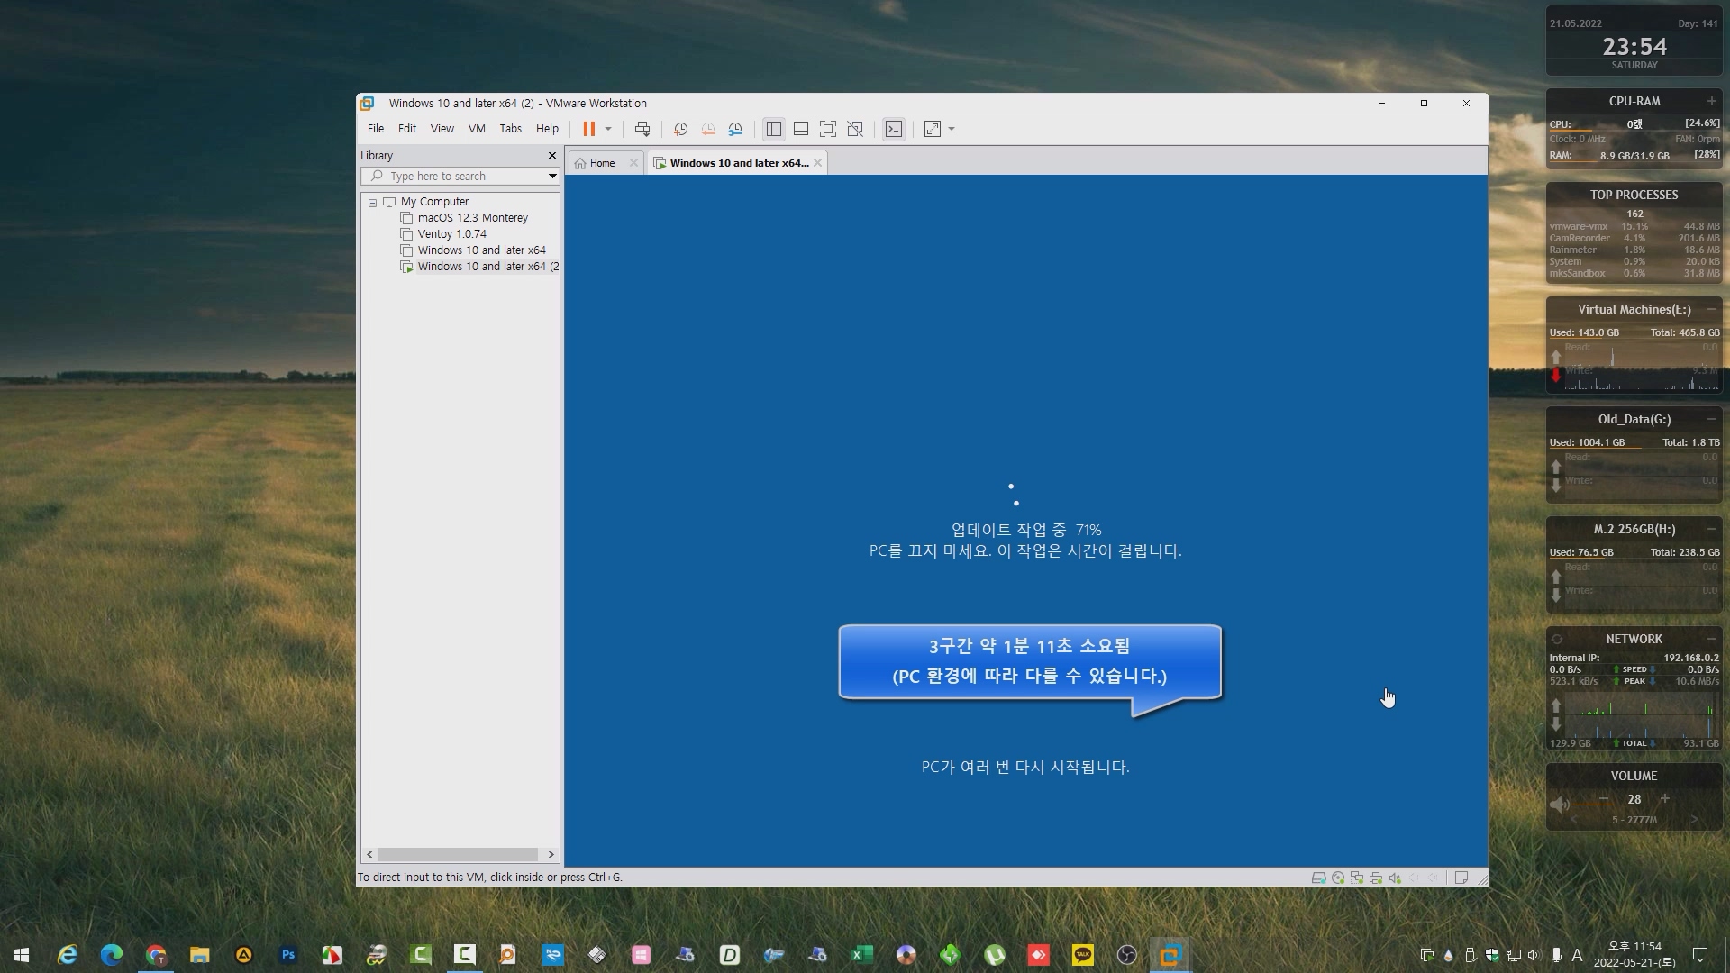The height and width of the screenshot is (973, 1730).
Task: Click the Library horizontal scrollbar thumb
Action: pos(457,854)
